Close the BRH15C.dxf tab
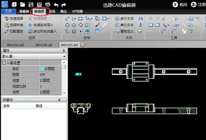This screenshot has height=140, width=206. click(82, 45)
